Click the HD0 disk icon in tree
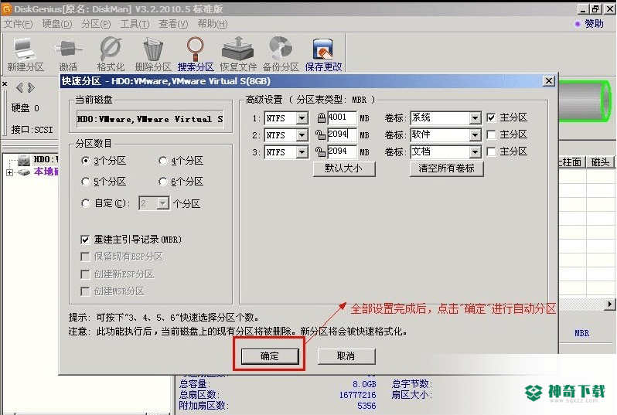617x415 pixels. pos(24,160)
